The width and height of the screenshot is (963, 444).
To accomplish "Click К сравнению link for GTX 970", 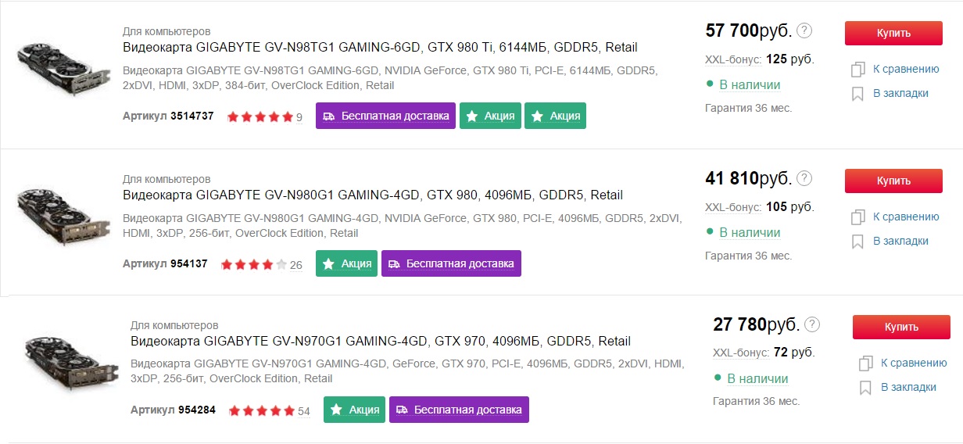I will coord(914,363).
